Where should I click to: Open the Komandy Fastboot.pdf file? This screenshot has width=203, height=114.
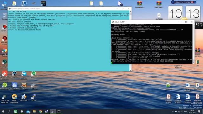[197, 99]
